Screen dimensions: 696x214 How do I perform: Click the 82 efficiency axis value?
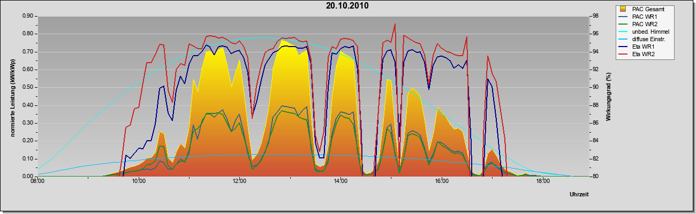click(595, 159)
